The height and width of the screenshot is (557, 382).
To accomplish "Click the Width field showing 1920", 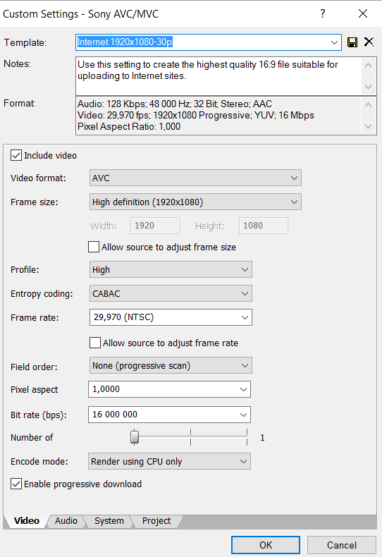I will tap(155, 226).
